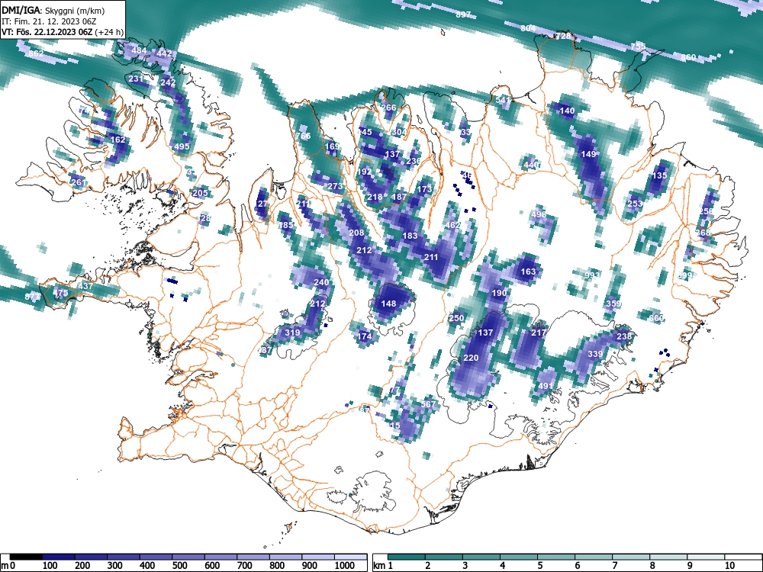Select the 261 label on western peninsula
The width and height of the screenshot is (763, 572).
pyautogui.click(x=79, y=183)
